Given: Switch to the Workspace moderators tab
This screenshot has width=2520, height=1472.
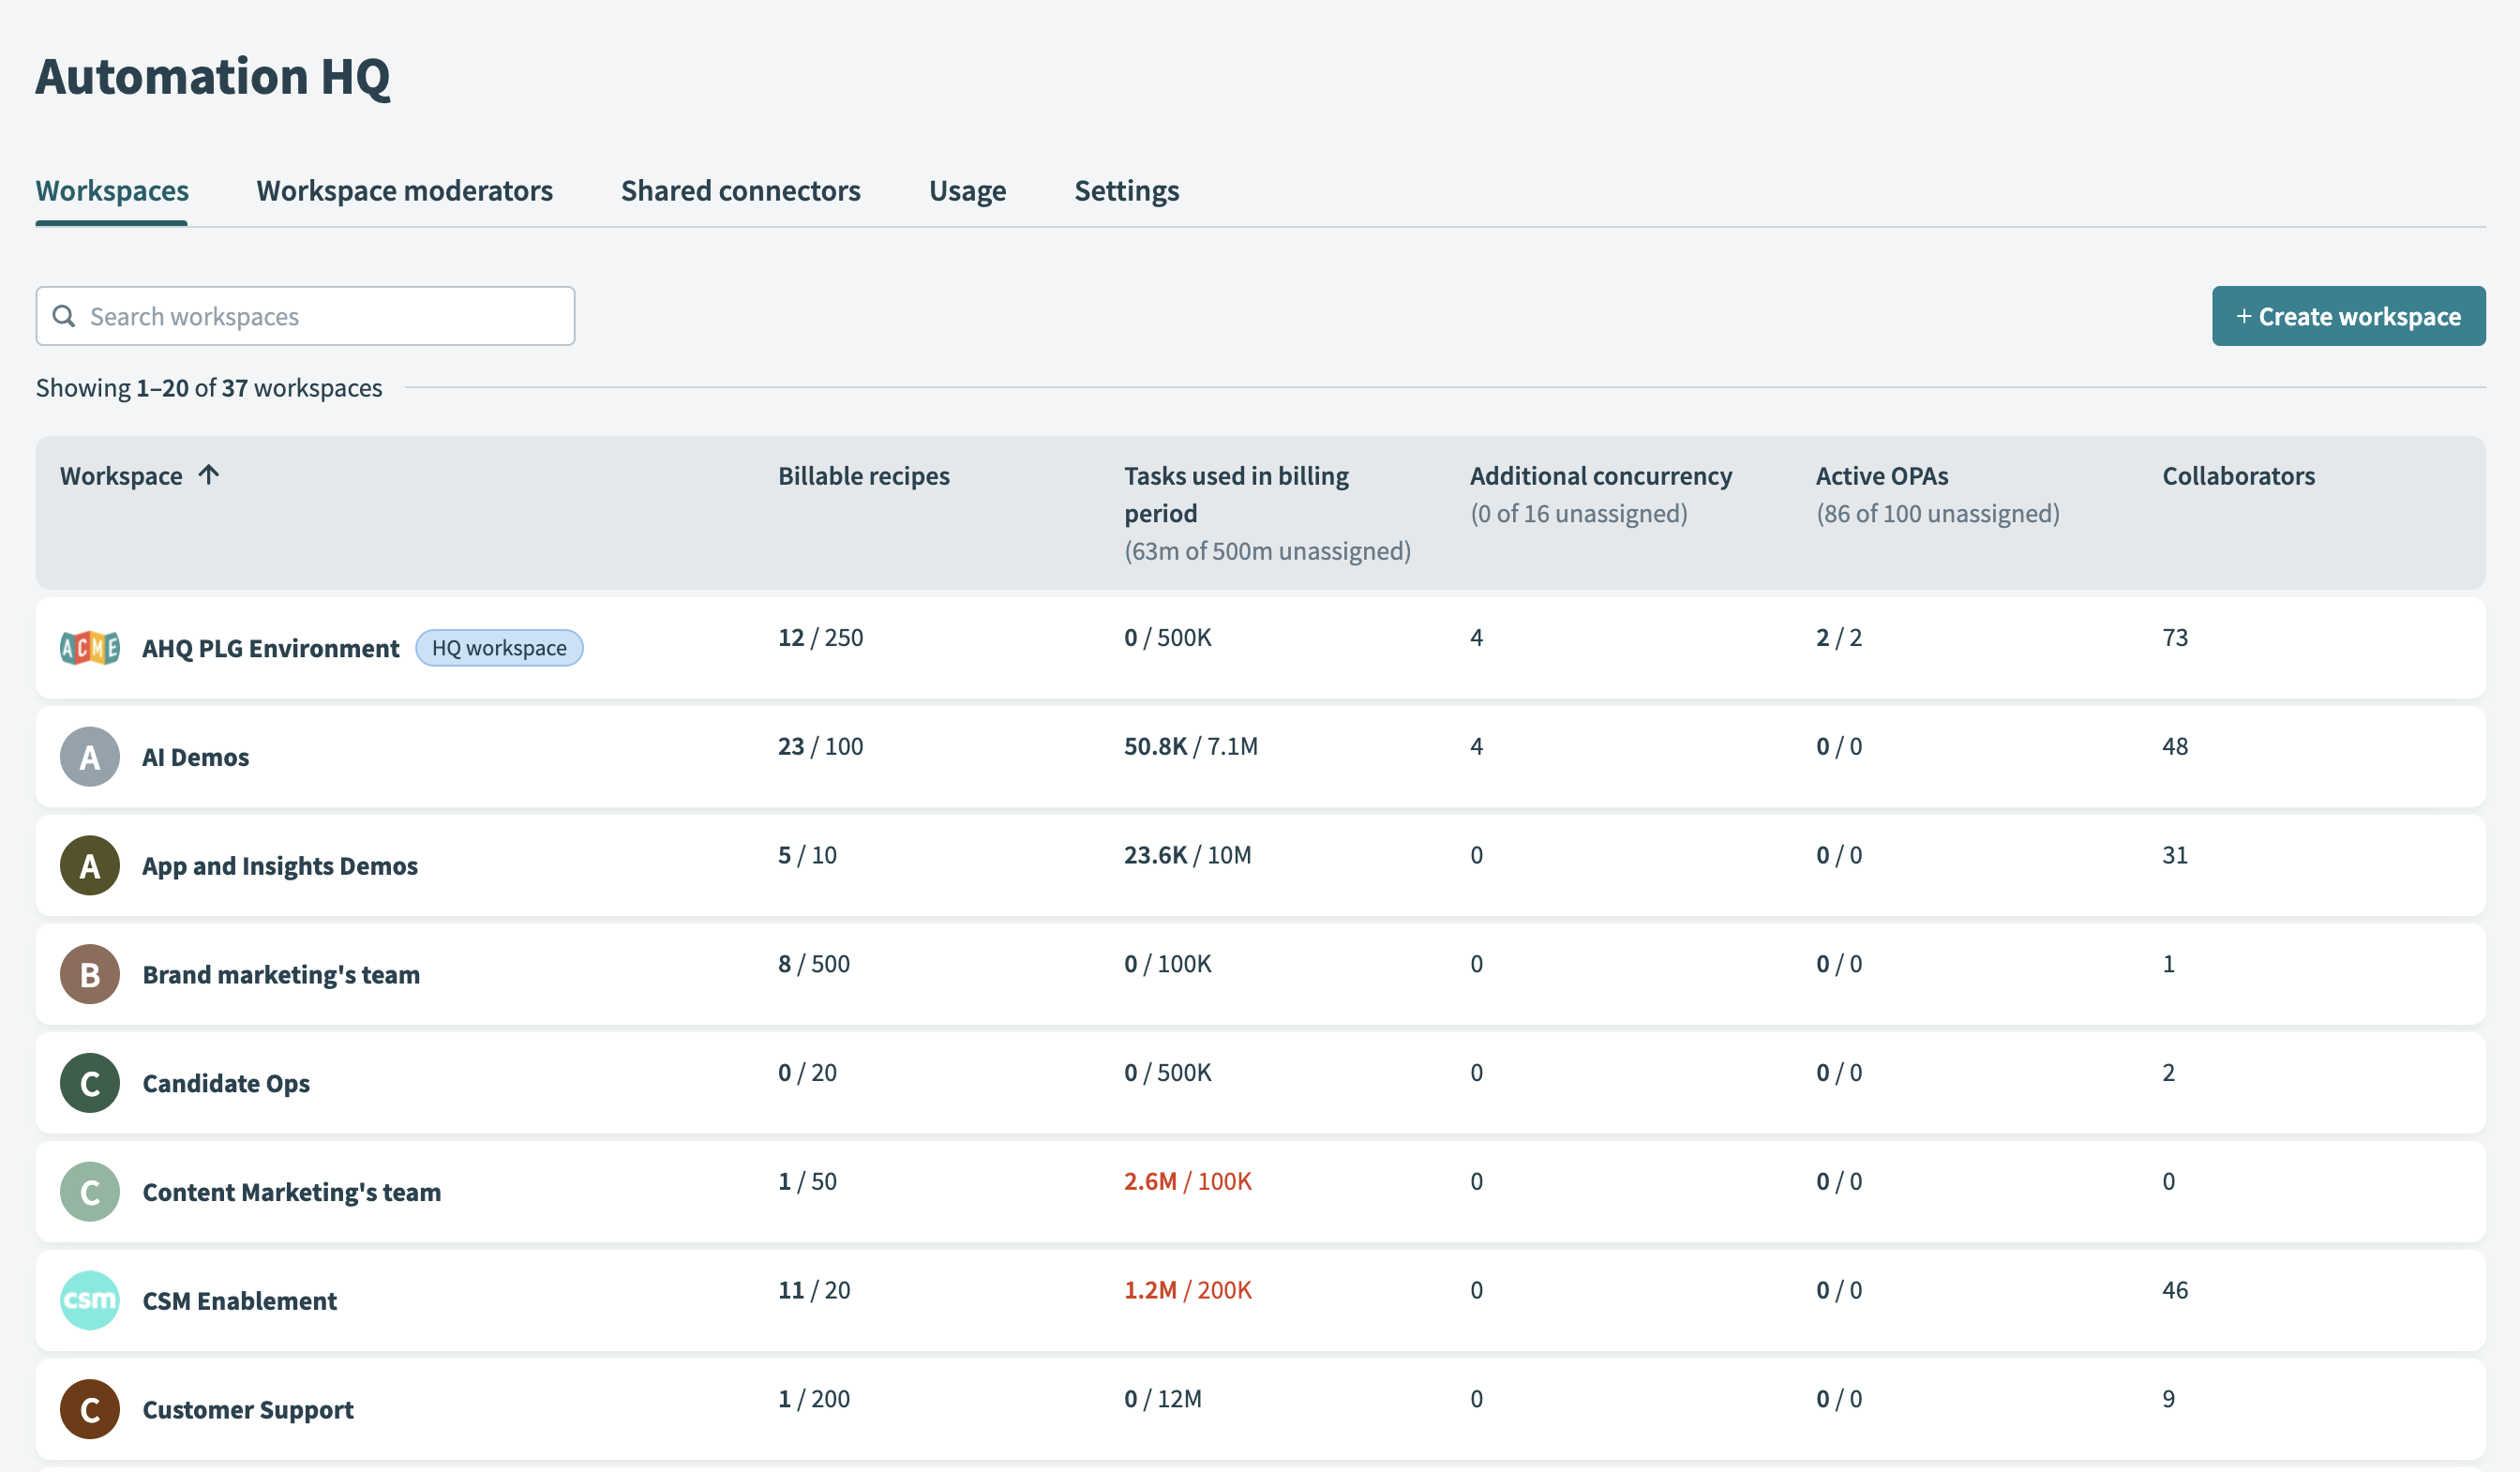Looking at the screenshot, I should (404, 191).
